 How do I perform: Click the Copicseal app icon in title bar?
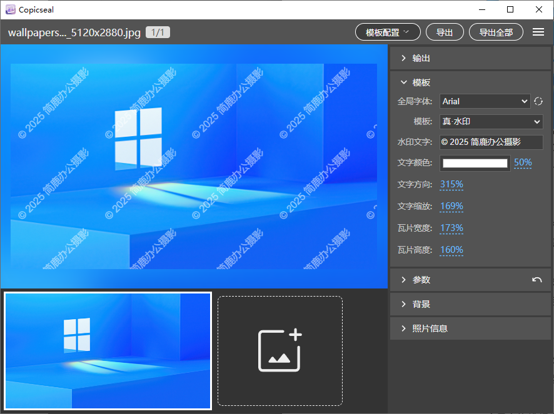click(10, 9)
